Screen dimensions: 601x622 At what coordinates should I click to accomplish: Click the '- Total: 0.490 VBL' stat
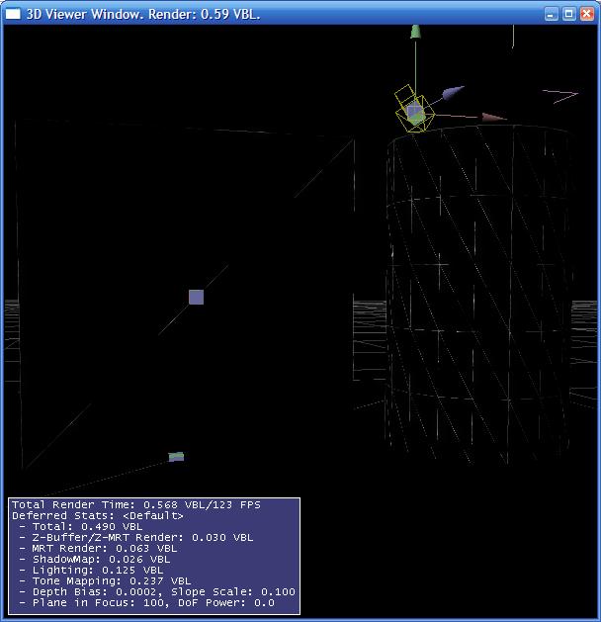click(x=81, y=527)
